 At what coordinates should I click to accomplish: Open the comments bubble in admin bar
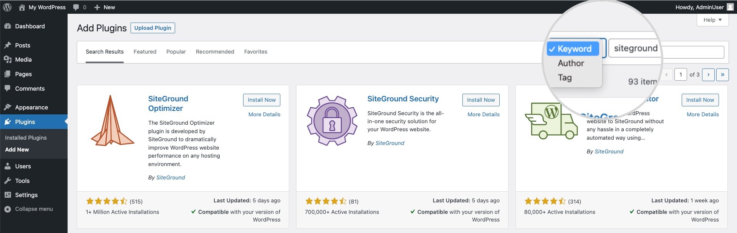coord(76,7)
